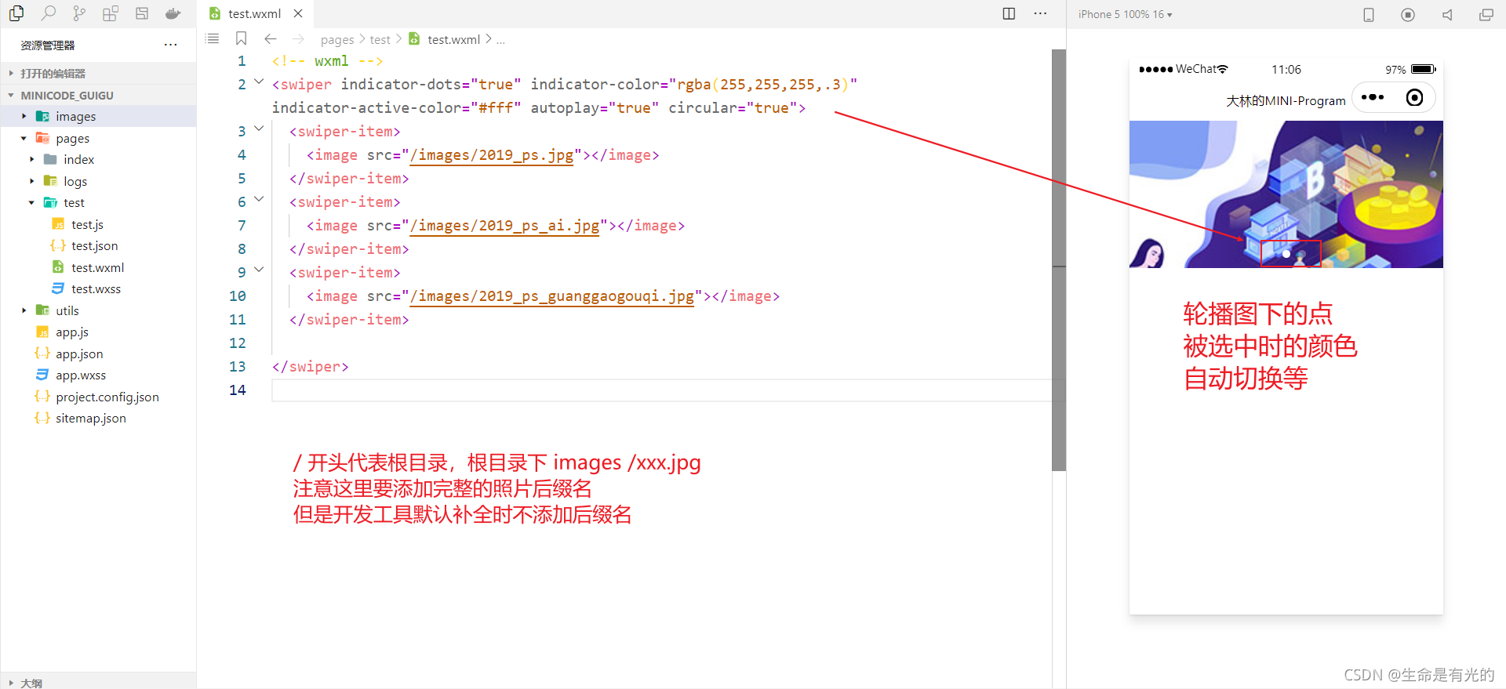
Task: Click the bookmark icon in breadcrumb bar
Action: pos(242,38)
